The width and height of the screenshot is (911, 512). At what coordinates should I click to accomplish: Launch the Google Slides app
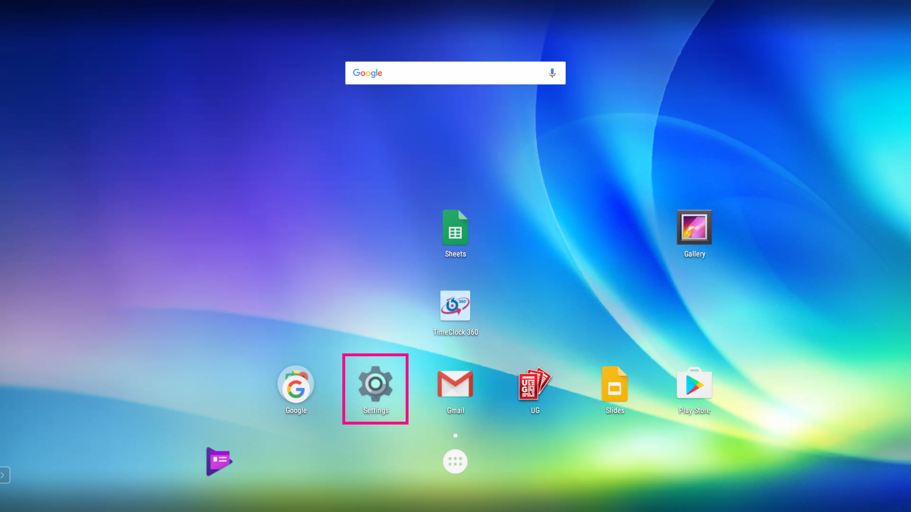coord(615,384)
